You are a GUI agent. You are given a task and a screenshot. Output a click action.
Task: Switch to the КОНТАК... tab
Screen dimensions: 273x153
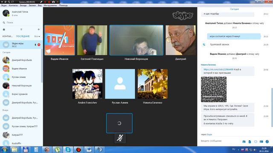click(8, 36)
